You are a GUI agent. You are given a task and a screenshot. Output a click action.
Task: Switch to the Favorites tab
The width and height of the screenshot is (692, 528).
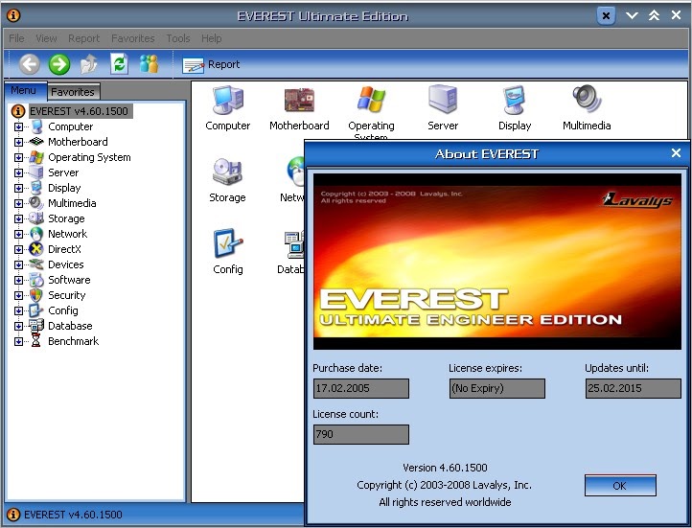(73, 92)
